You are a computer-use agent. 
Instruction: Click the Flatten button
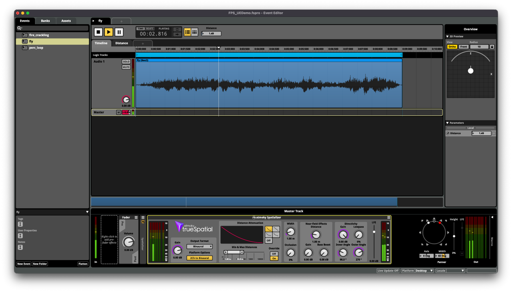83,264
